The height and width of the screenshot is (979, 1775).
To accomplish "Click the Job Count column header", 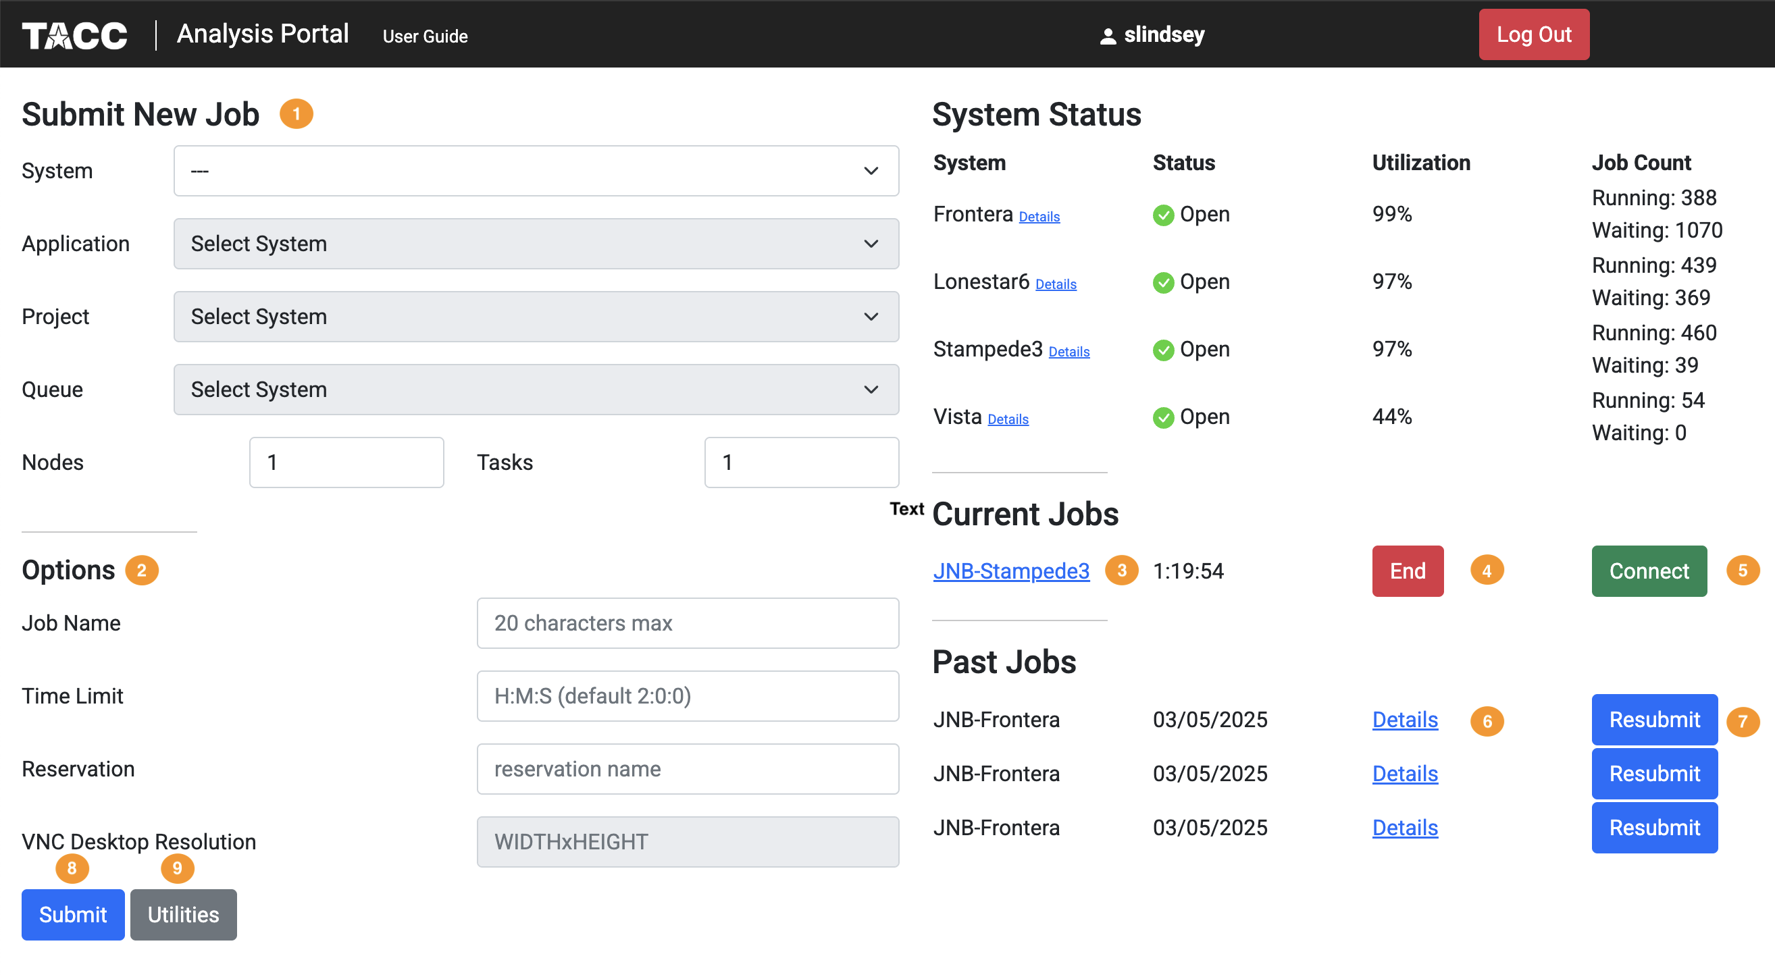I will coord(1641,163).
